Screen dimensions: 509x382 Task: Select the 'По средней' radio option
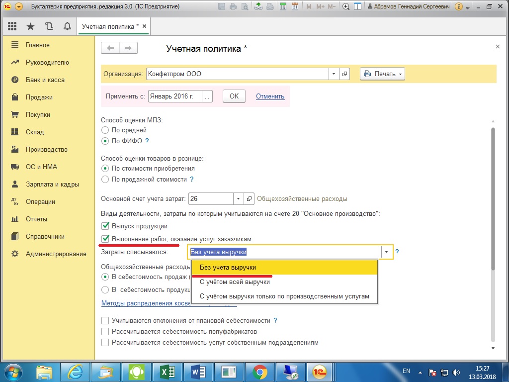(x=105, y=130)
